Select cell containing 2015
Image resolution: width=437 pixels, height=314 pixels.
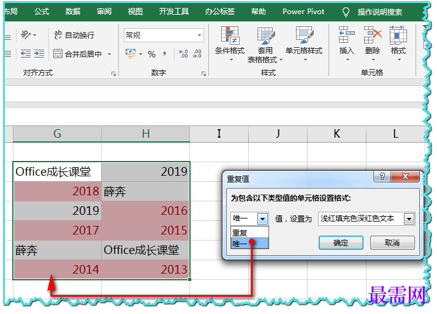(x=145, y=230)
